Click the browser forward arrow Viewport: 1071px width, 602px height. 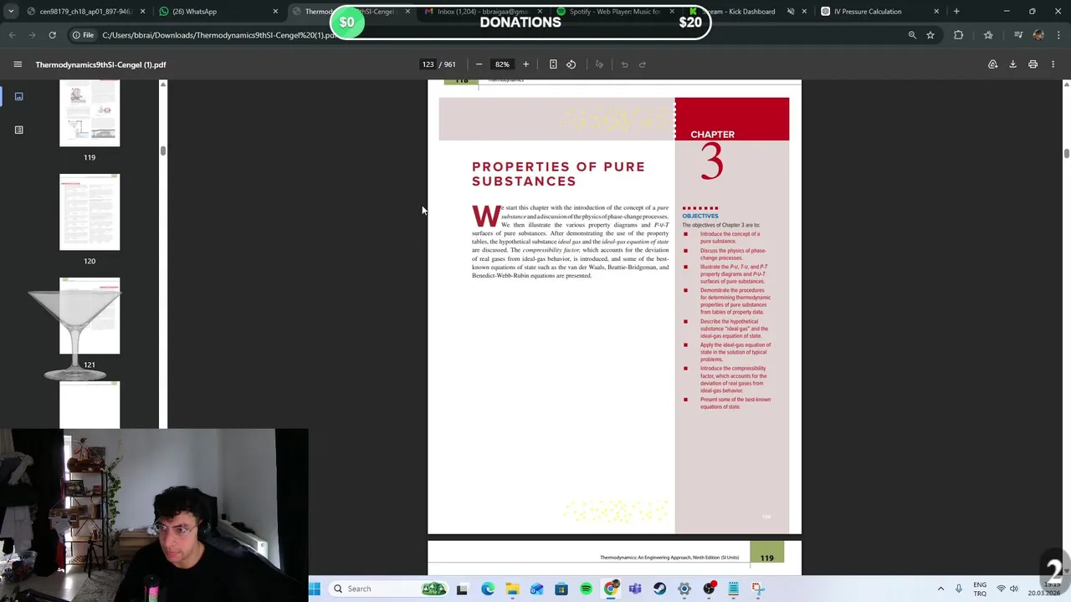32,35
